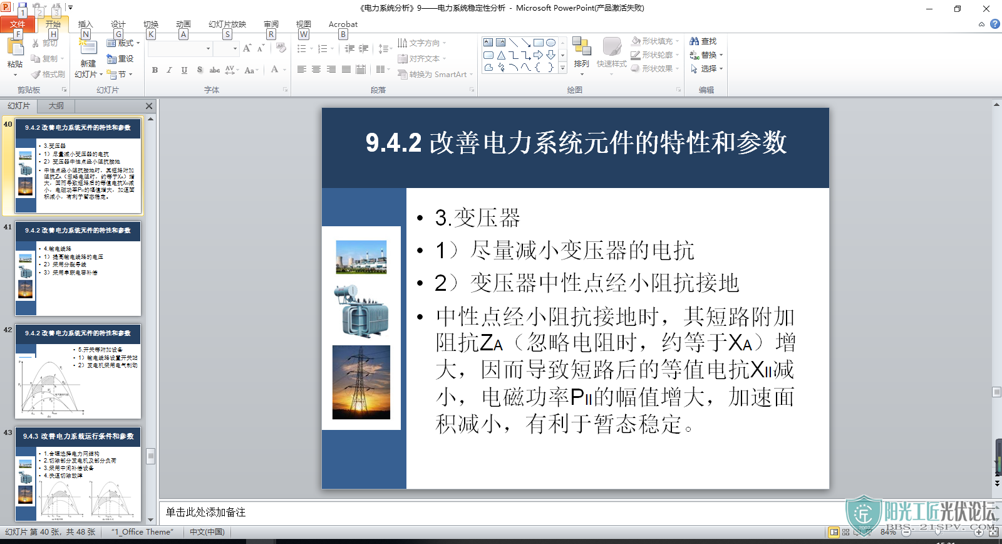This screenshot has width=1002, height=544.
Task: Click the New Slide (新建幻灯片) icon
Action: point(88,48)
